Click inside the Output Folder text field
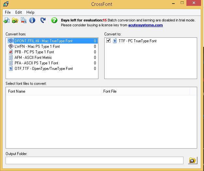The width and height of the screenshot is (204, 171). click(x=95, y=160)
